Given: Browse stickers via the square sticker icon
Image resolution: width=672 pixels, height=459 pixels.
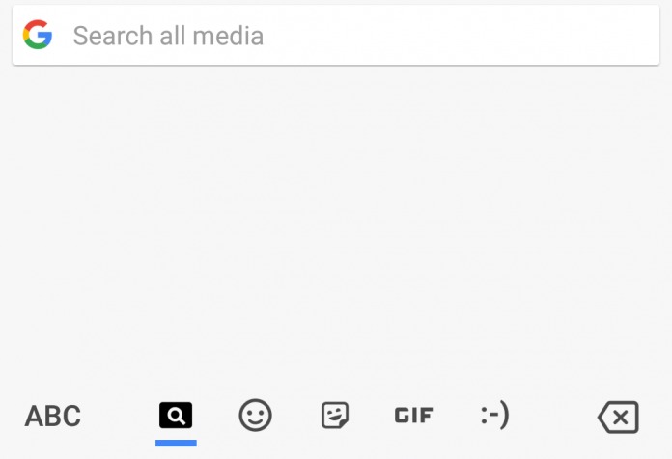Looking at the screenshot, I should (x=334, y=417).
